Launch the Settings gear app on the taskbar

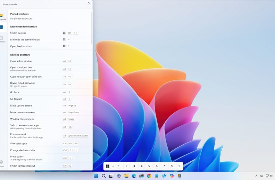click(119, 176)
